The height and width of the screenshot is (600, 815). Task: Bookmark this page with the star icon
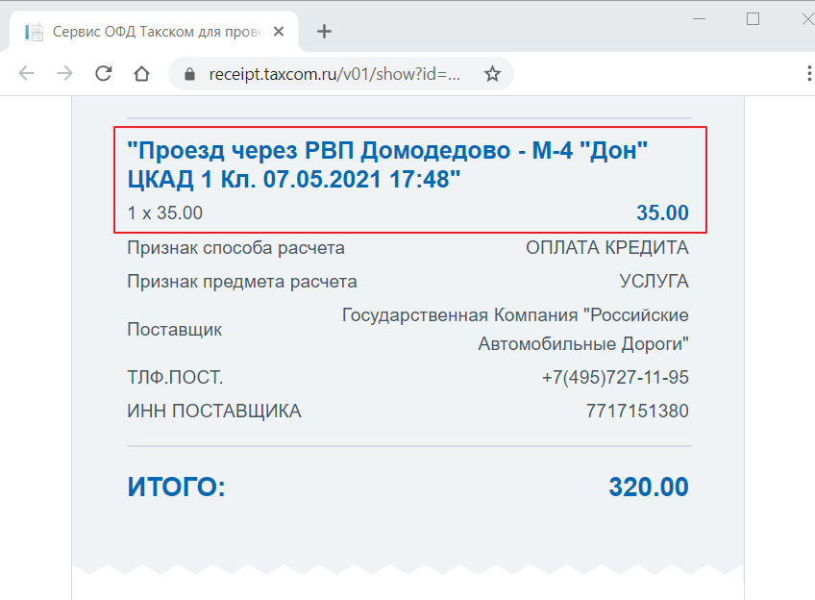pos(492,74)
